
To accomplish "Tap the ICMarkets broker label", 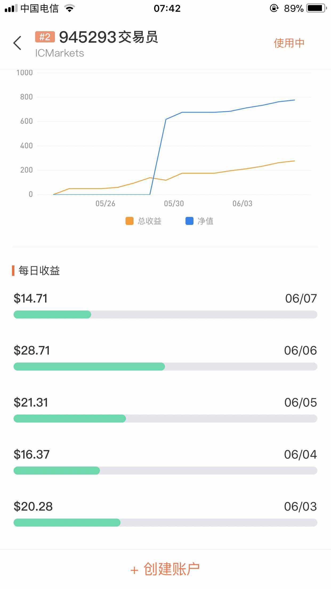I will point(59,53).
